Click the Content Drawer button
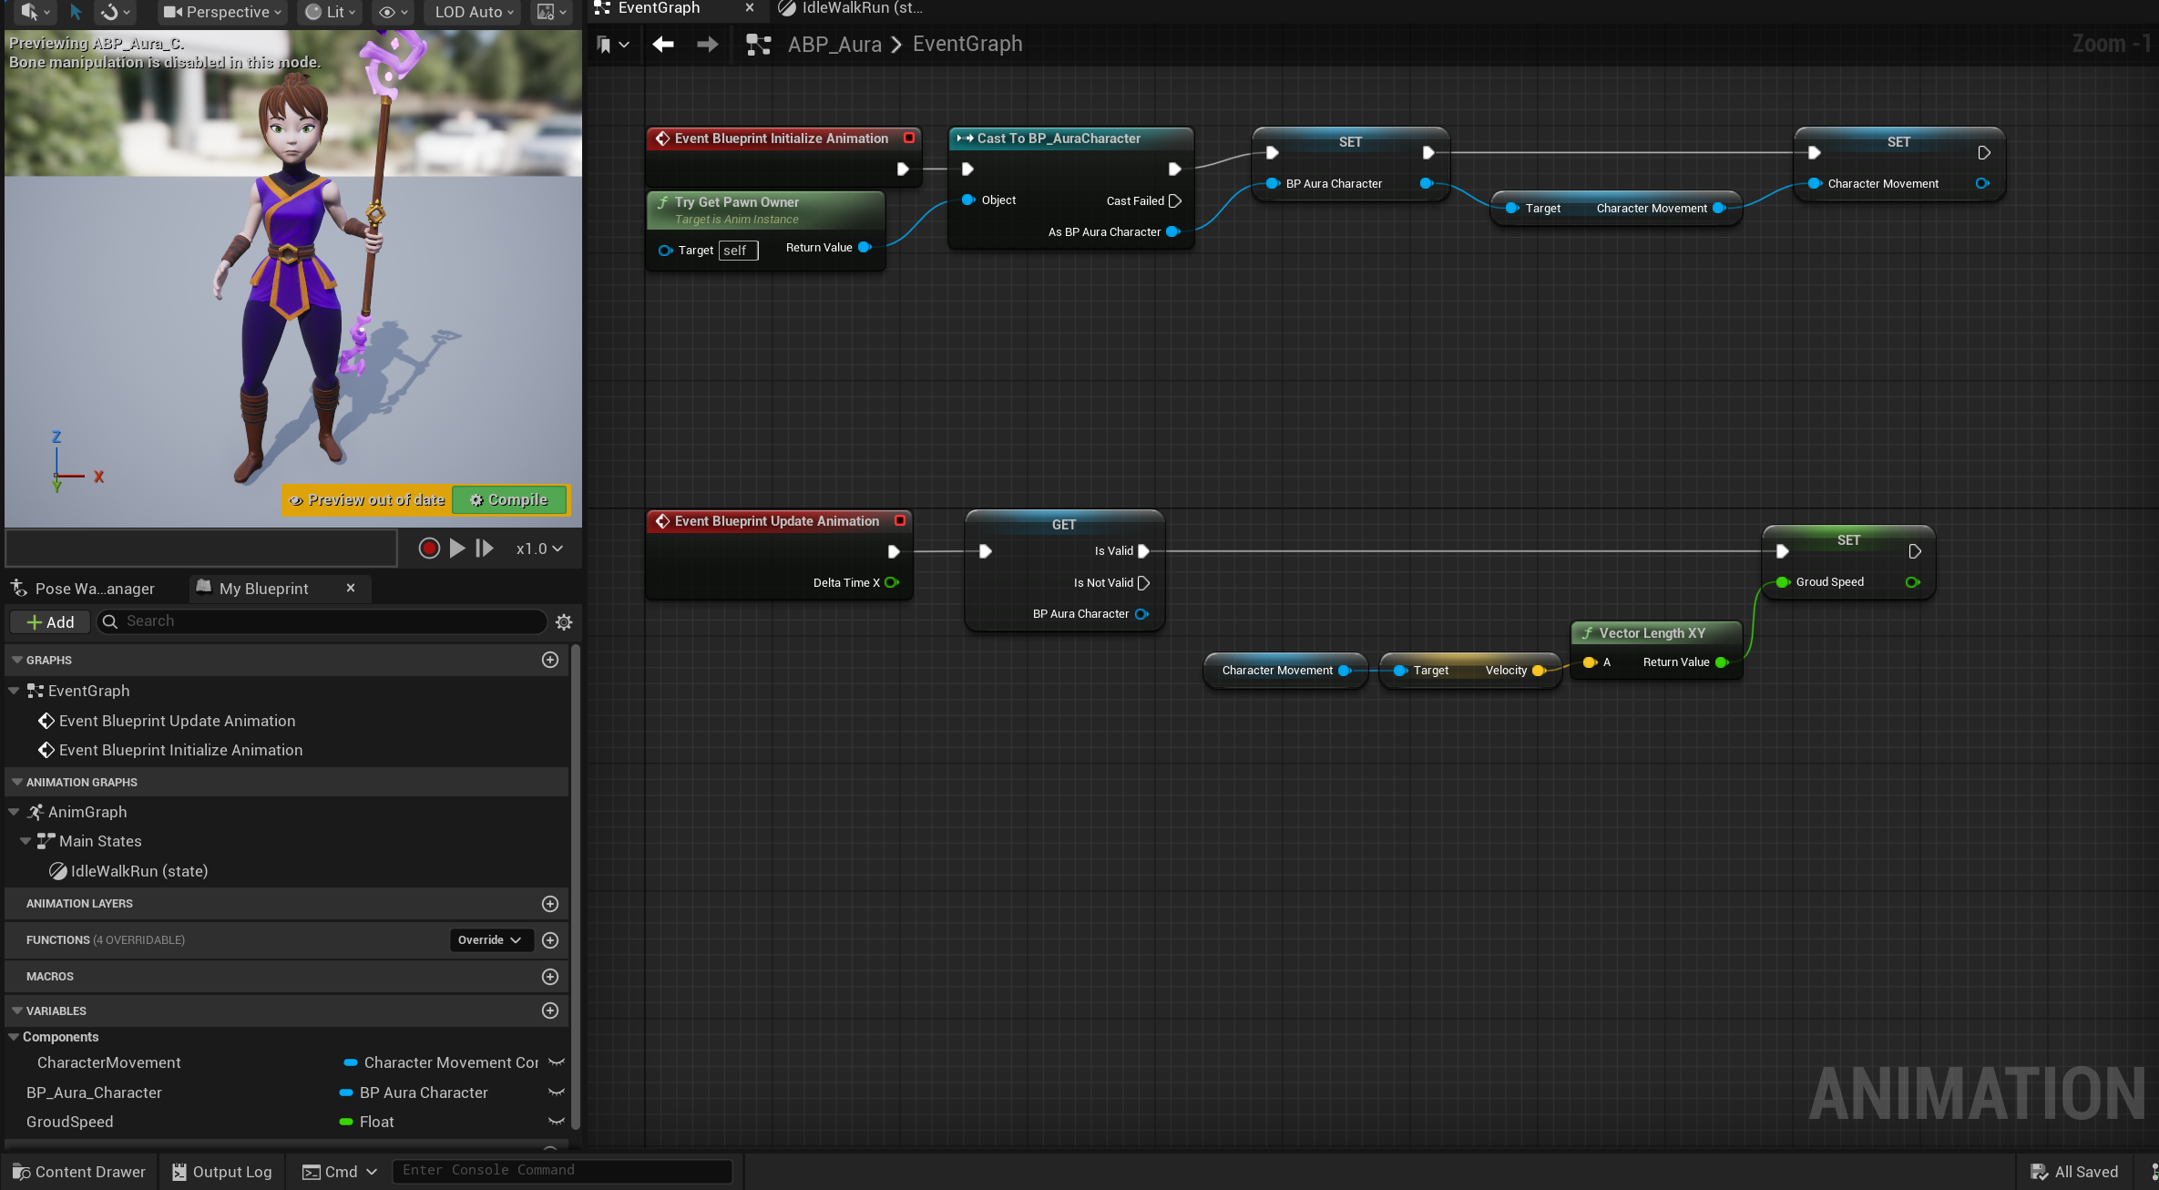Viewport: 2159px width, 1190px height. coord(79,1172)
